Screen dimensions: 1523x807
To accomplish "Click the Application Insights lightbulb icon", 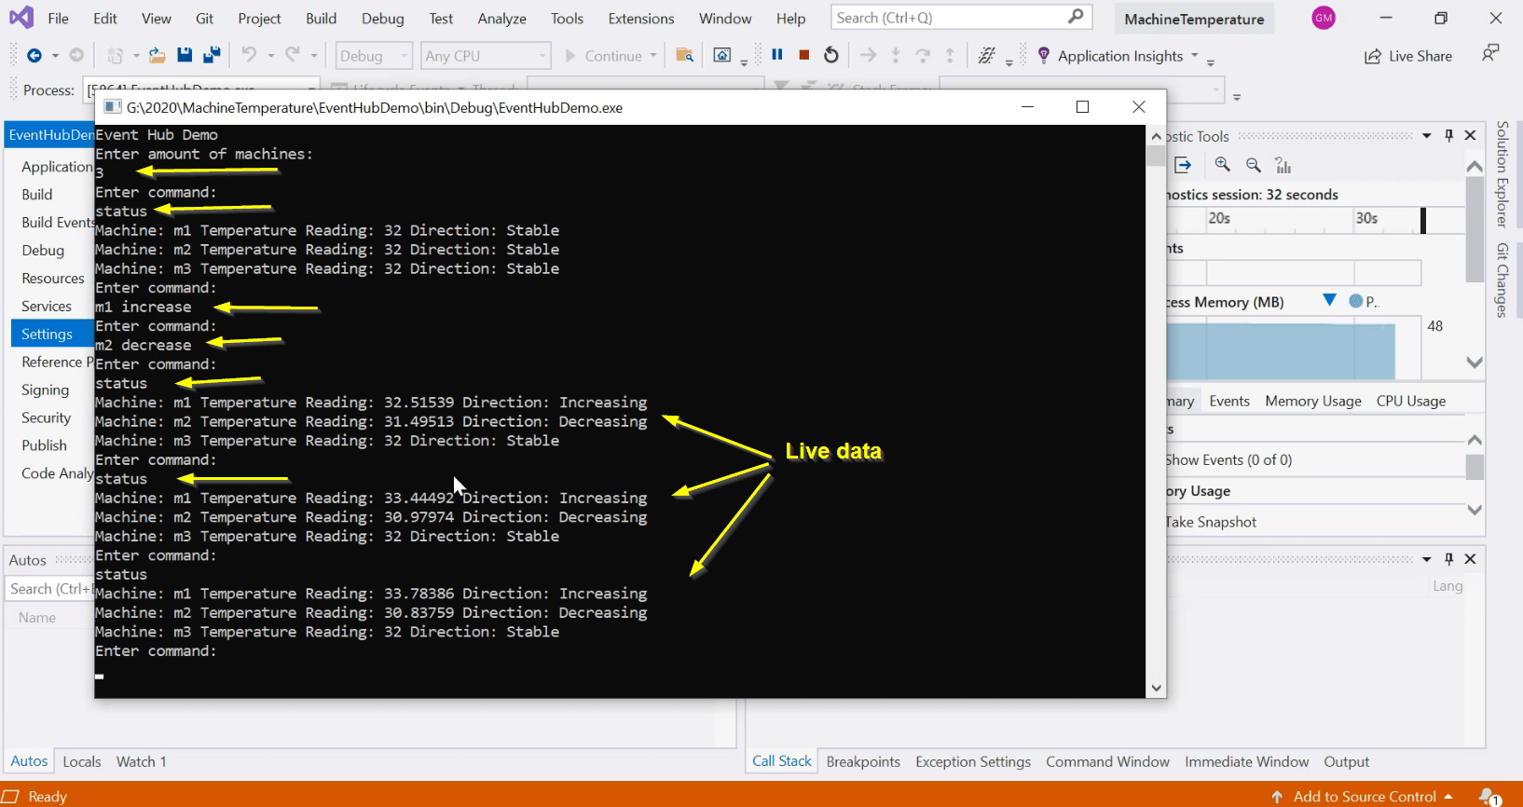I will click(x=1044, y=56).
